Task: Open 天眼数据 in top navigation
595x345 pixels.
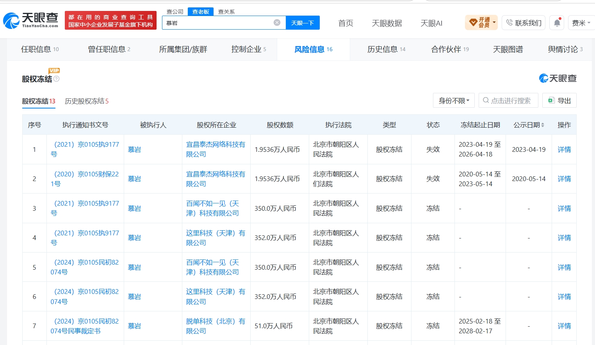Action: (x=387, y=23)
